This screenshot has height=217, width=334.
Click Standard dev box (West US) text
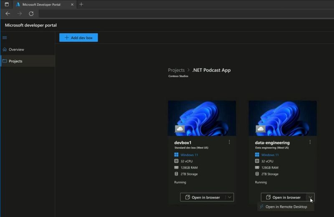191,148
